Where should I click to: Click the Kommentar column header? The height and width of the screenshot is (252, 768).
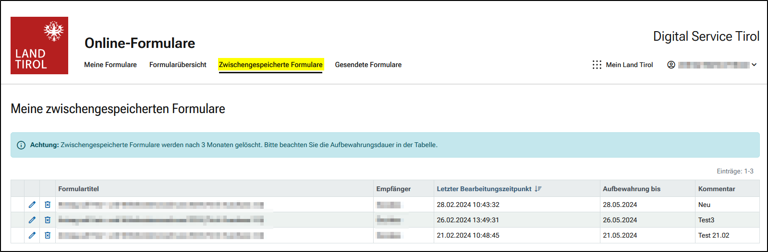pos(716,189)
